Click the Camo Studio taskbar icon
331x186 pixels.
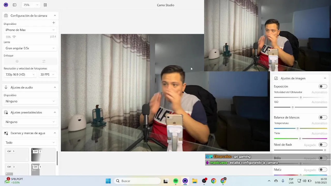pos(185,181)
